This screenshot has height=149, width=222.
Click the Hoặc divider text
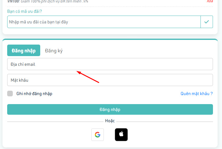(x=110, y=121)
